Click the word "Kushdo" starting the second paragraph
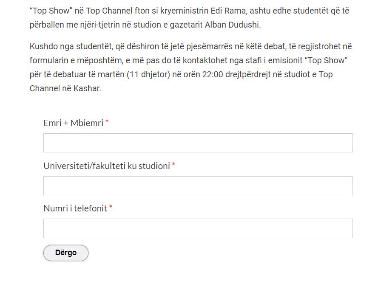Image resolution: width=378 pixels, height=284 pixels. coord(43,47)
